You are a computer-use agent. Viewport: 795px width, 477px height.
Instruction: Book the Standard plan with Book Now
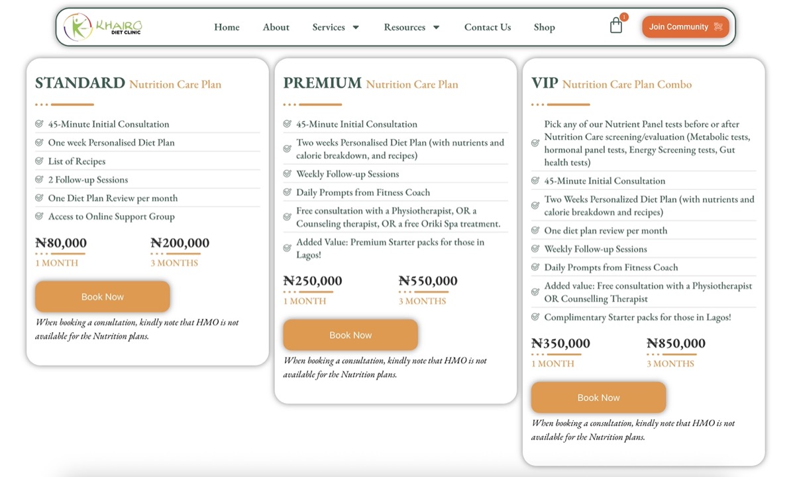(103, 296)
